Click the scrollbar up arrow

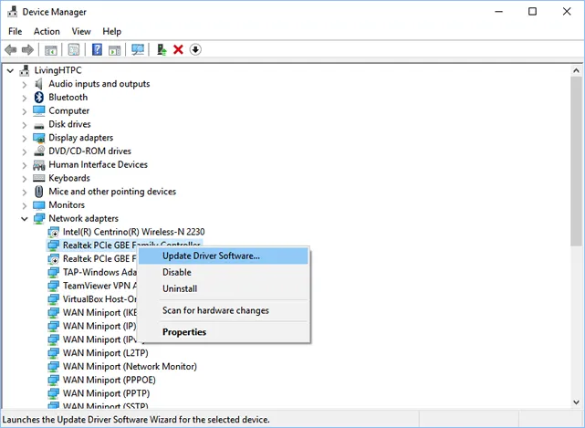click(576, 70)
